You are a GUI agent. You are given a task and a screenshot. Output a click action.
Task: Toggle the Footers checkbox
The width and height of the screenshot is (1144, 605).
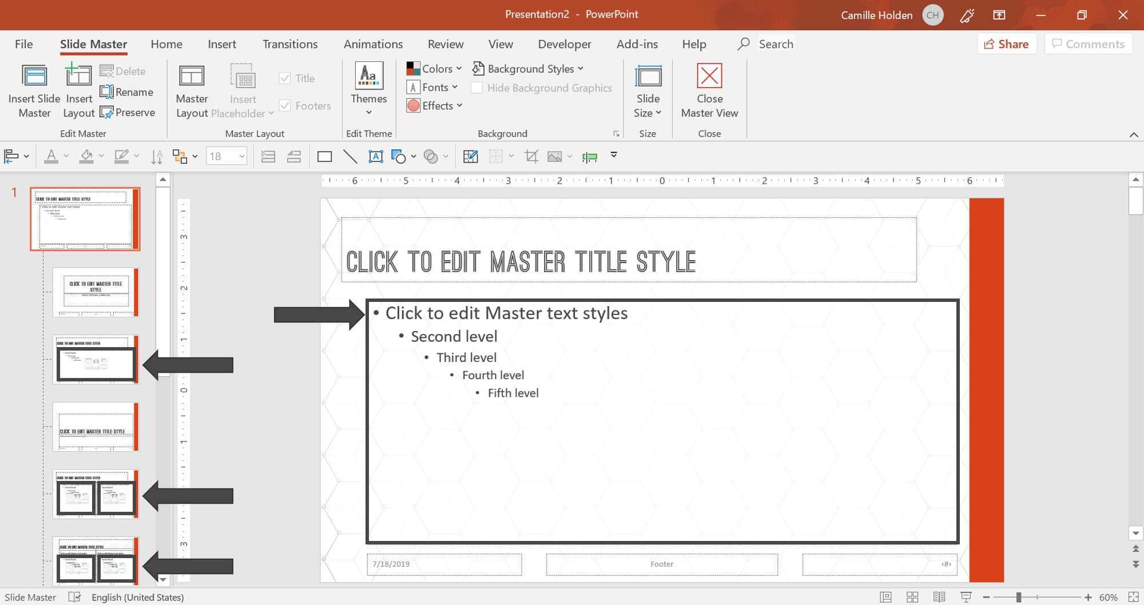coord(284,105)
